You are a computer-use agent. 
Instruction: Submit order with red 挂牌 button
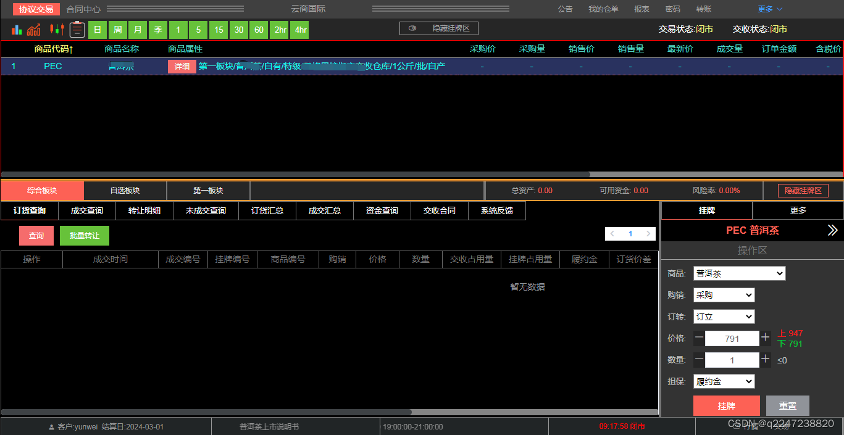(727, 406)
